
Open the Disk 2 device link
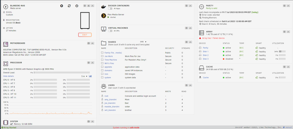tap(206, 55)
